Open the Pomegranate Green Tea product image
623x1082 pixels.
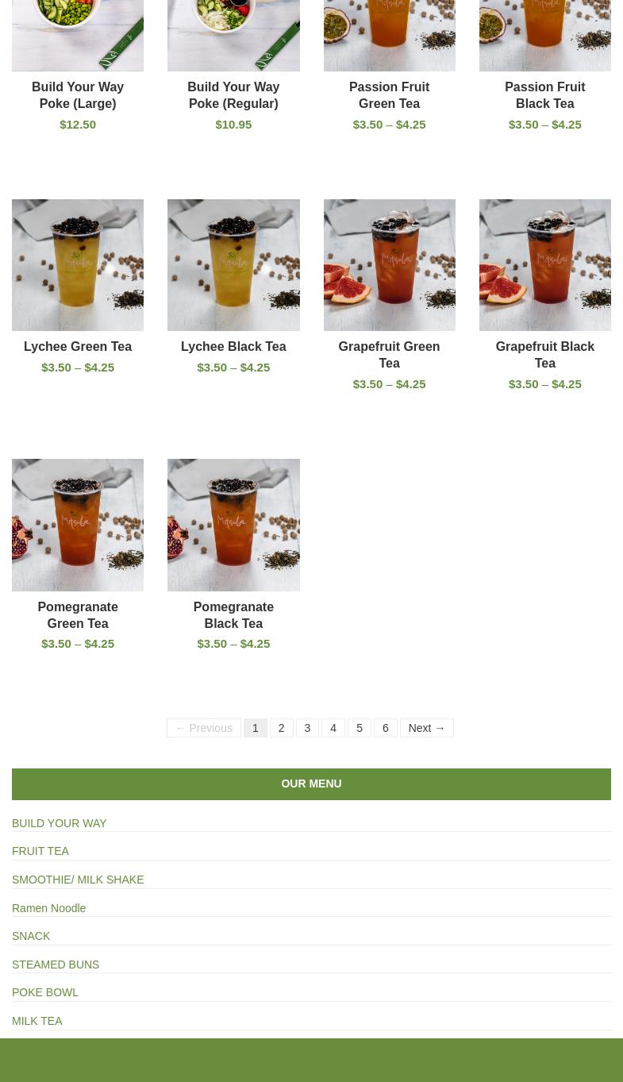pos(78,525)
